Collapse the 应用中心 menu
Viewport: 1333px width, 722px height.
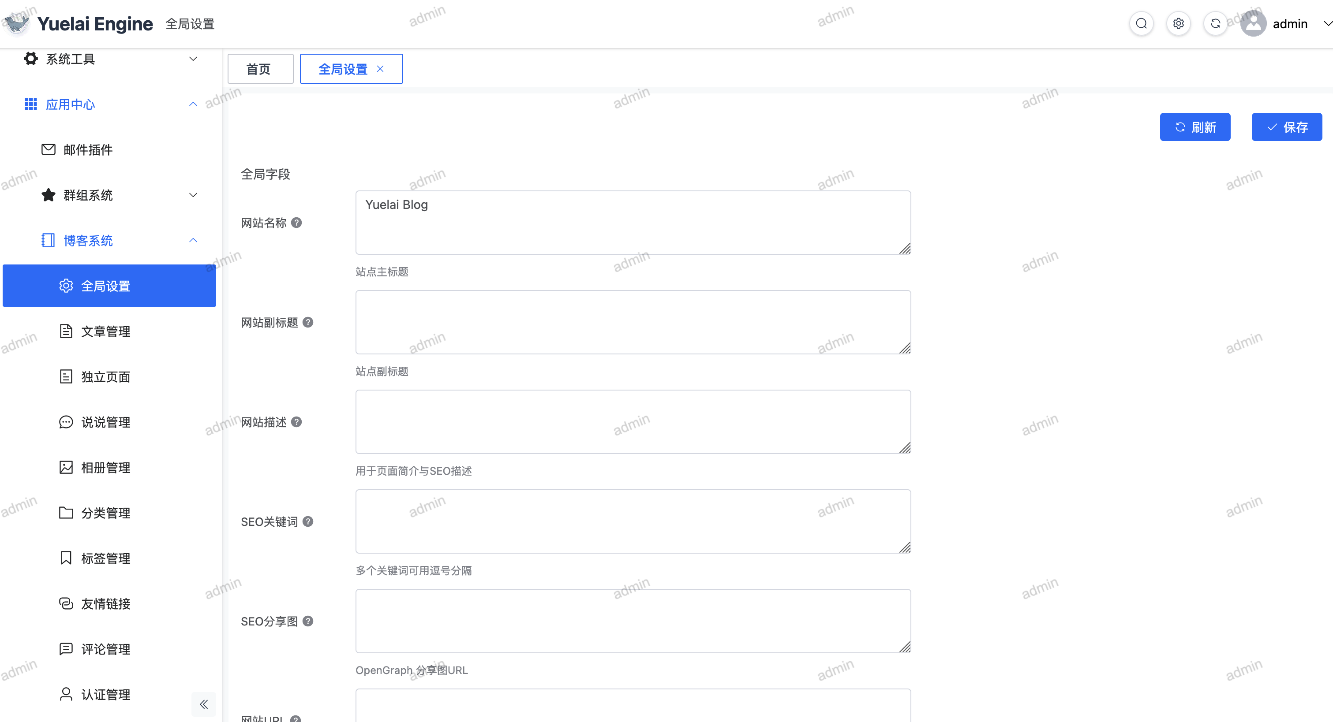pos(110,104)
